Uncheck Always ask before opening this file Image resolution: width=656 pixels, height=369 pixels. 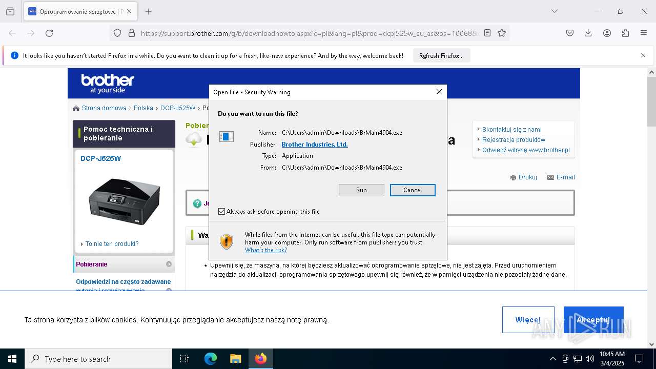coord(222,211)
